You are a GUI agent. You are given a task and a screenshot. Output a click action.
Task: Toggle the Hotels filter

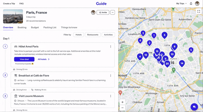tap(78, 35)
